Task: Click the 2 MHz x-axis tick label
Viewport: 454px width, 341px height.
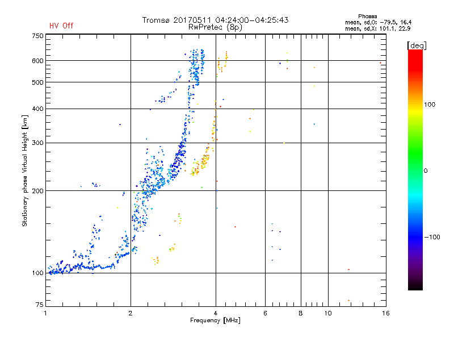Action: point(131,313)
